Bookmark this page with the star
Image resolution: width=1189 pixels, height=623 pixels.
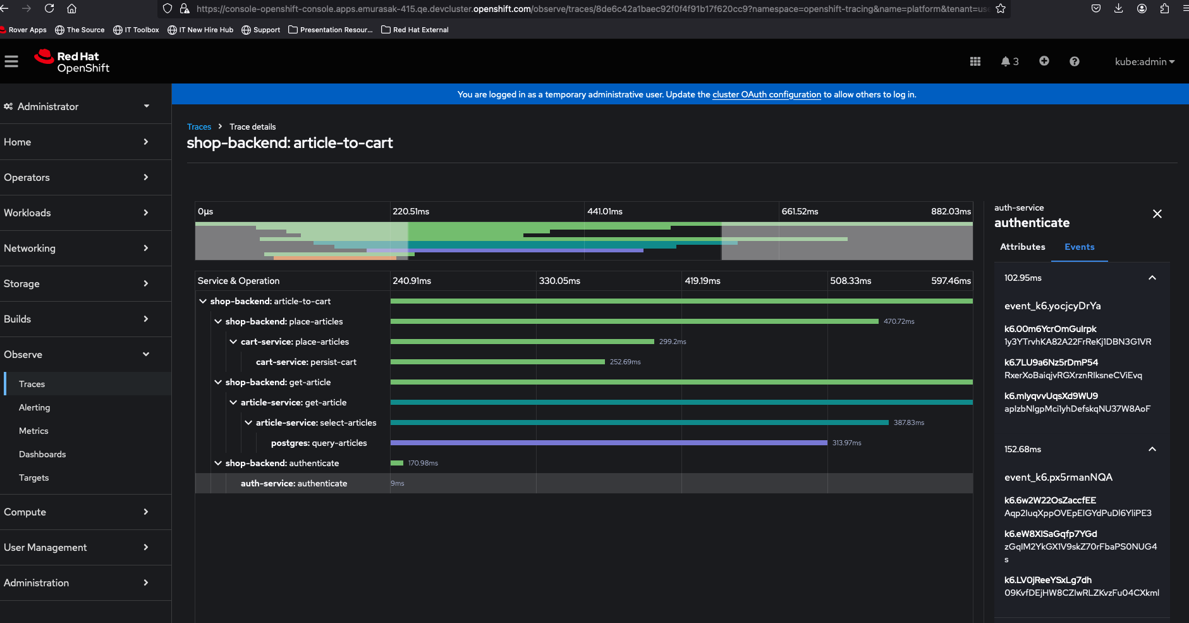(1001, 8)
